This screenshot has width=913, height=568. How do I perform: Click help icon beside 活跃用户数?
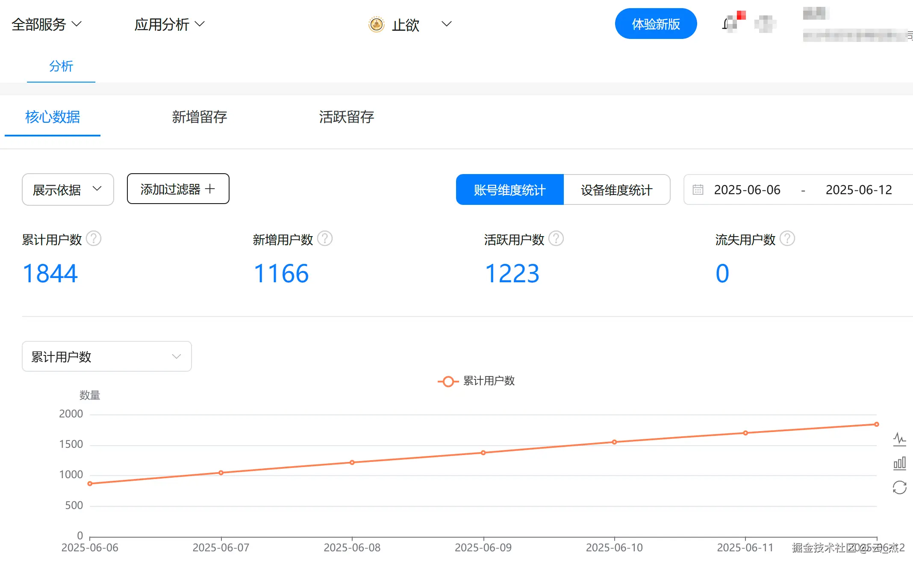556,239
